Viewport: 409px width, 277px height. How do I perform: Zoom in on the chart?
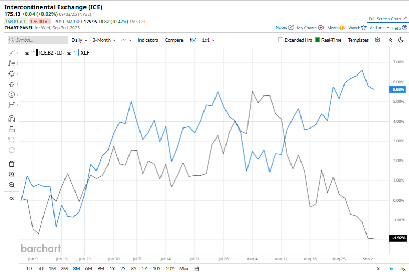point(12,174)
